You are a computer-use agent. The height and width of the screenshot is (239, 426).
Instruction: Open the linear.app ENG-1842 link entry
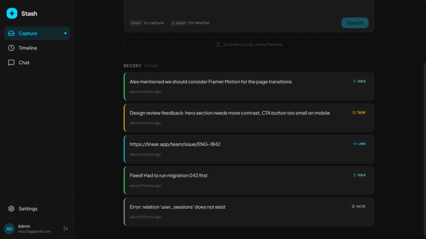(x=249, y=149)
